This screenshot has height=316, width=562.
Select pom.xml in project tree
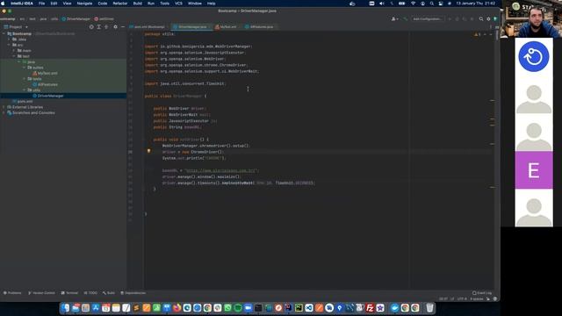(x=25, y=102)
